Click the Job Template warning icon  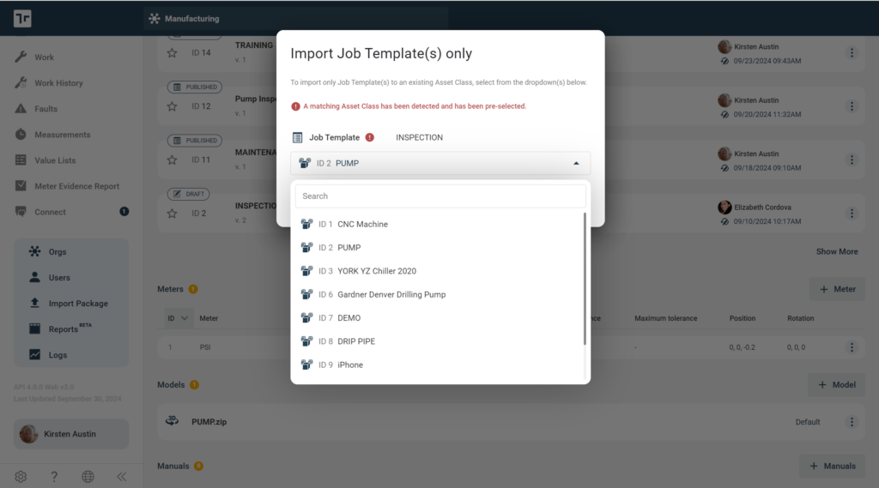pos(369,137)
